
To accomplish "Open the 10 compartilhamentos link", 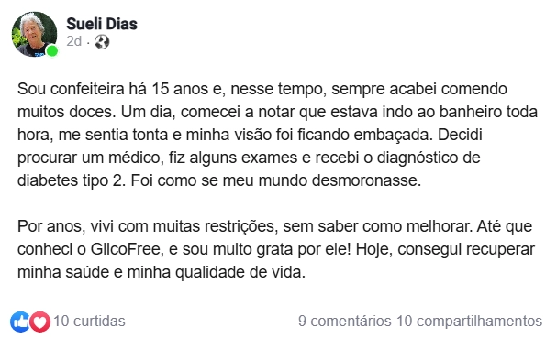I will [469, 321].
